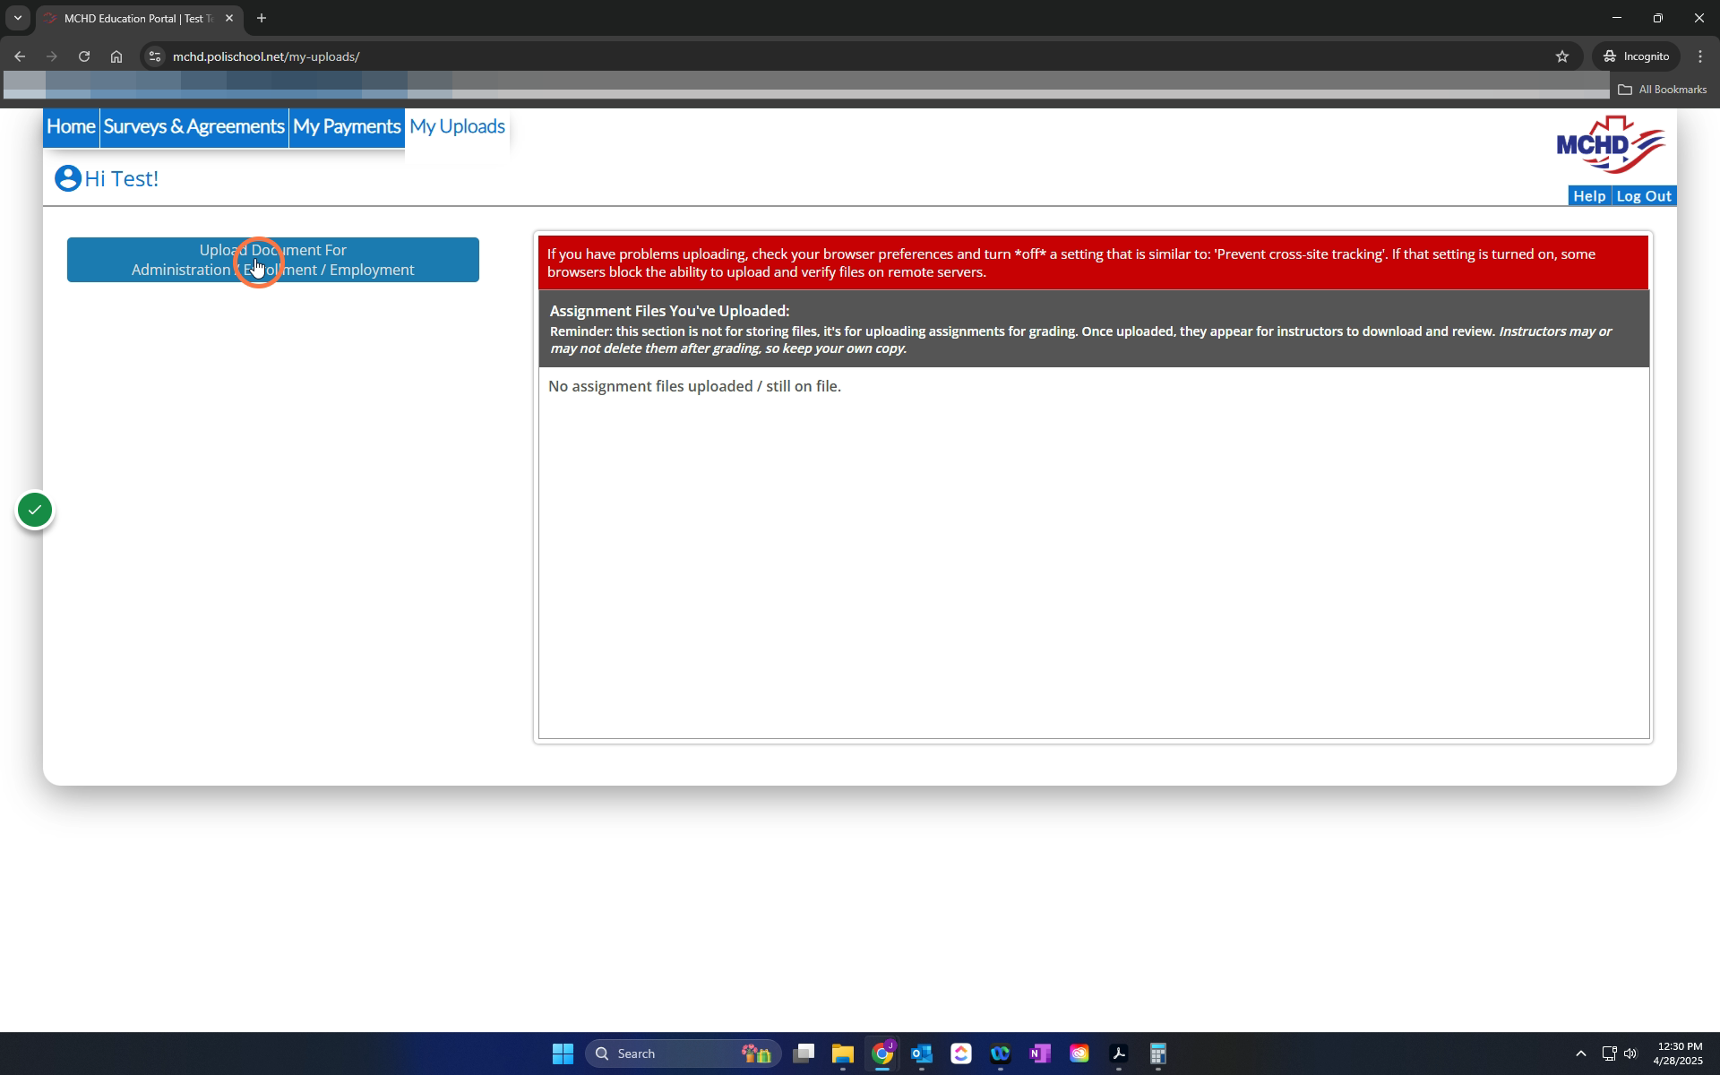Click the browser Home icon

coord(116,56)
